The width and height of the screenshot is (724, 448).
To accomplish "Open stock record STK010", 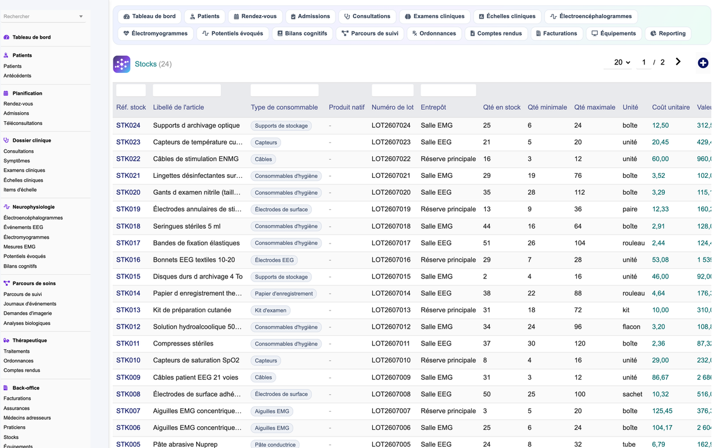I will (x=128, y=361).
